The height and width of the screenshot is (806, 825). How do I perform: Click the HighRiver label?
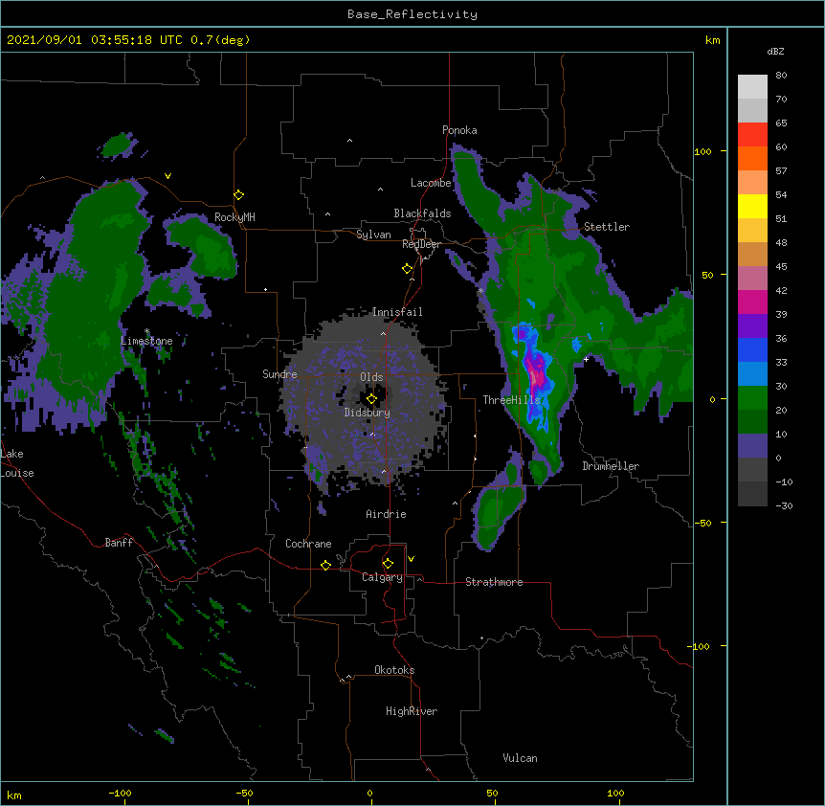coord(412,711)
